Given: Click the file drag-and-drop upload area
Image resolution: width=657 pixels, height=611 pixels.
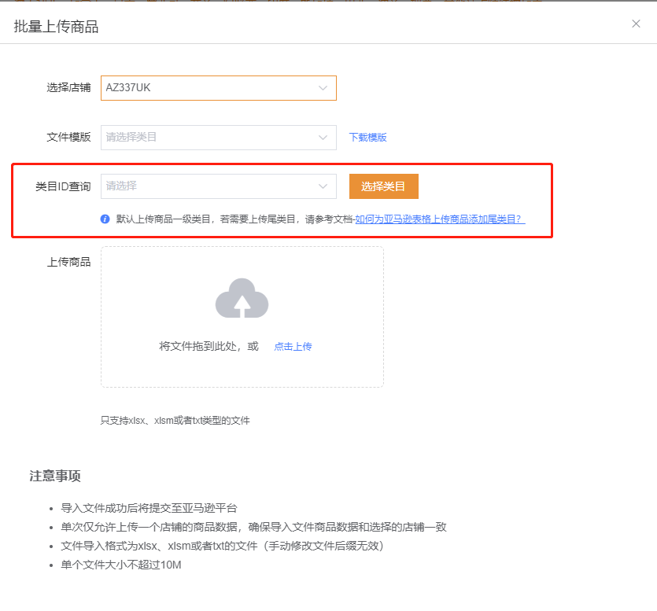Looking at the screenshot, I should pyautogui.click(x=242, y=316).
